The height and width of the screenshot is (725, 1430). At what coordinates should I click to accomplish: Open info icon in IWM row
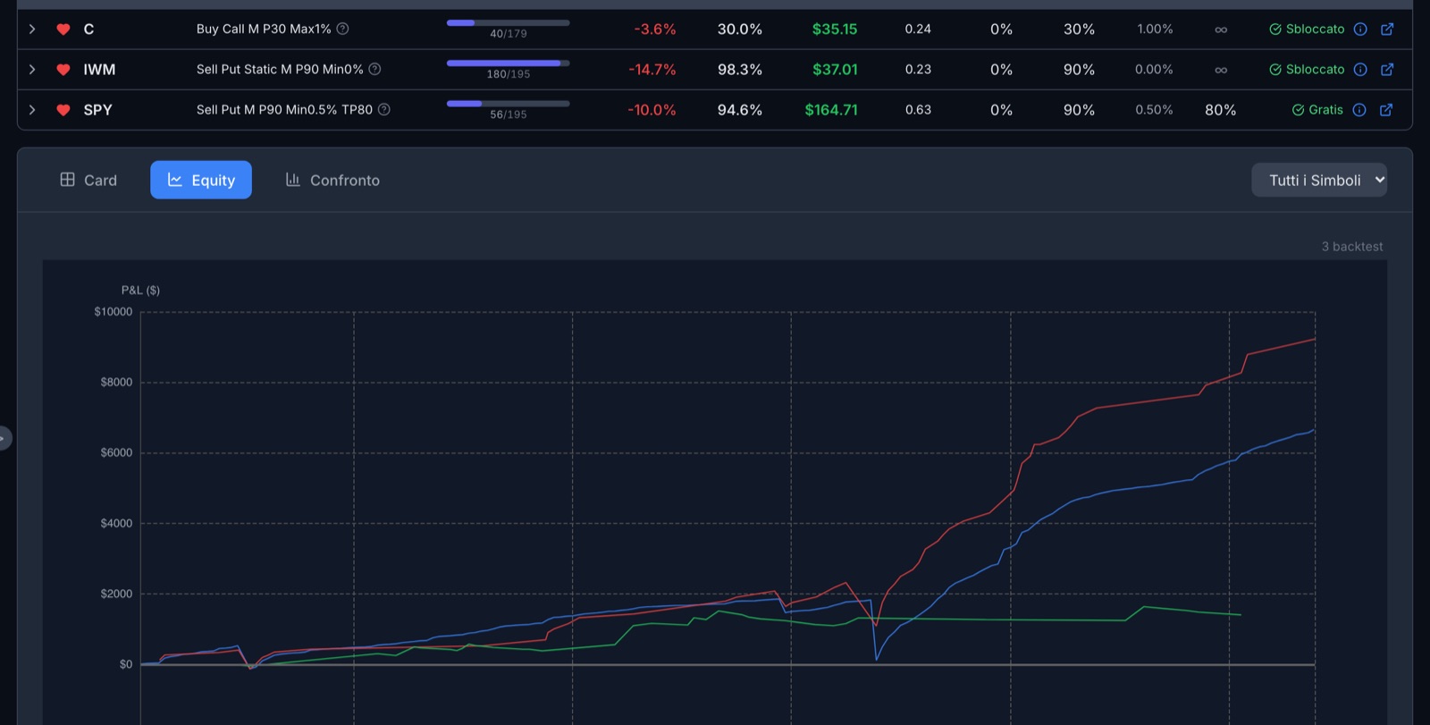(x=1360, y=69)
